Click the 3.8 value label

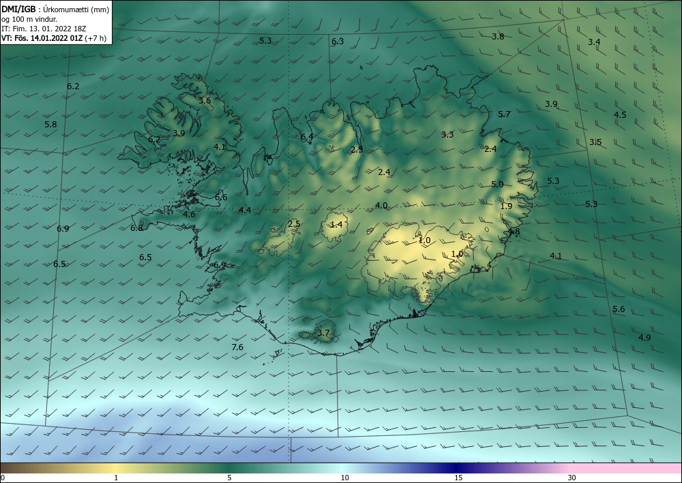498,37
